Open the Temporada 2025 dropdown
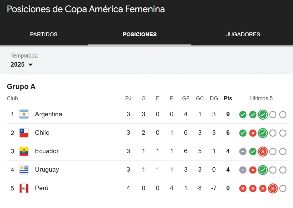This screenshot has height=208, width=293. pyautogui.click(x=18, y=64)
